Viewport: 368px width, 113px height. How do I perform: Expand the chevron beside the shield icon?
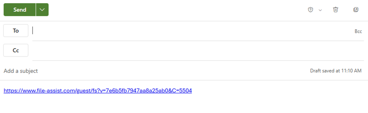click(320, 10)
